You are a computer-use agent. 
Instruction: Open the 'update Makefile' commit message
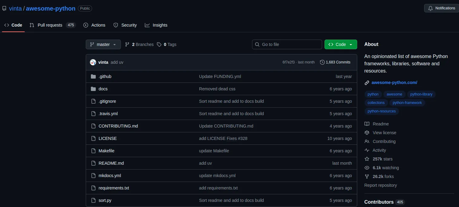[214, 151]
